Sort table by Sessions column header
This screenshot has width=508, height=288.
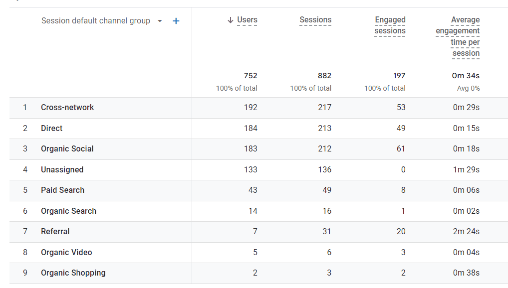(x=315, y=20)
